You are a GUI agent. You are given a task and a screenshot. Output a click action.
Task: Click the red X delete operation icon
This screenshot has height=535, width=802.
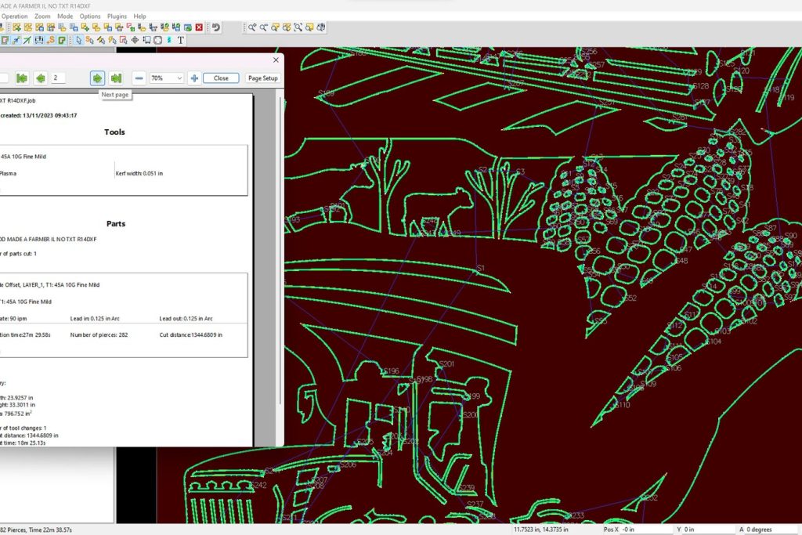coord(199,27)
